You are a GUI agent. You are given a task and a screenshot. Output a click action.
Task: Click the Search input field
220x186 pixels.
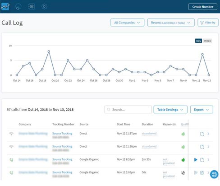pyautogui.click(x=128, y=110)
